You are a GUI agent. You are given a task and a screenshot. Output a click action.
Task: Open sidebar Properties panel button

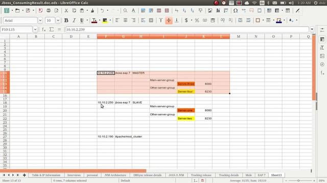point(322,39)
